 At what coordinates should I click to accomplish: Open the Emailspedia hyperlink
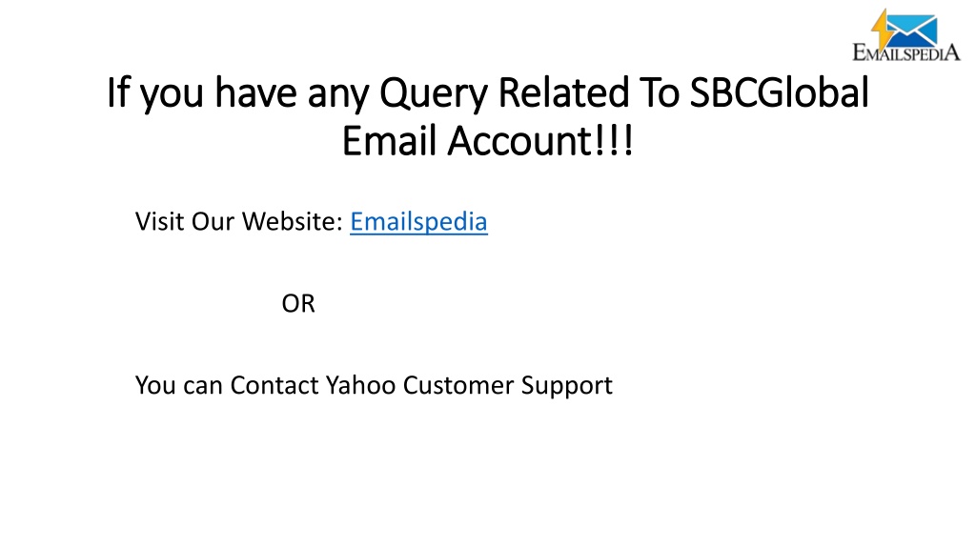click(418, 221)
